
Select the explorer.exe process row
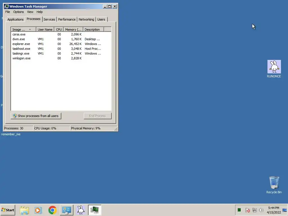click(x=61, y=44)
